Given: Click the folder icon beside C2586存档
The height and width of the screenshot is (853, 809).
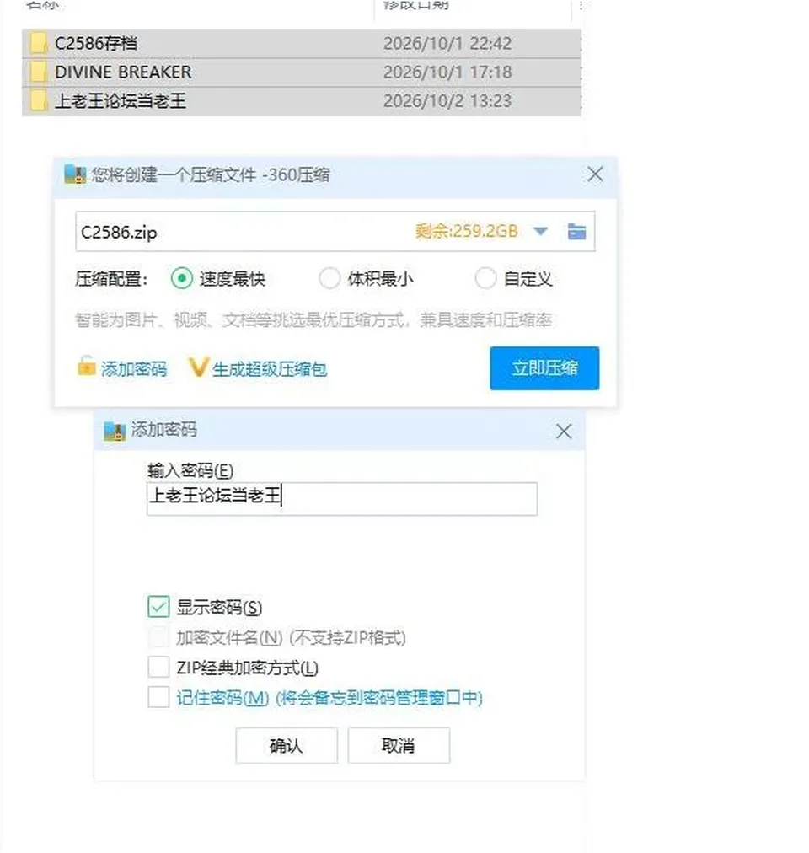Looking at the screenshot, I should [x=38, y=43].
